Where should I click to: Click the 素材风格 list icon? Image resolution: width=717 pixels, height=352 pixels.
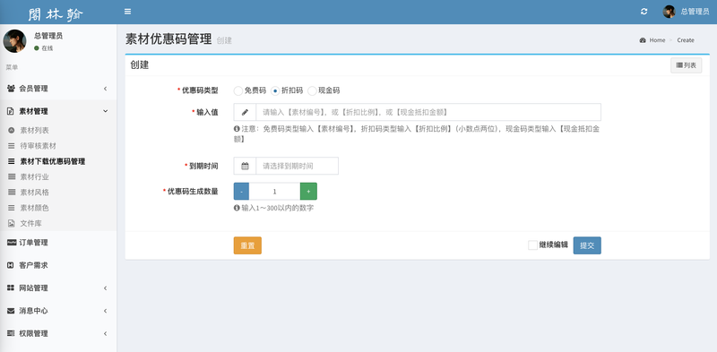point(12,193)
